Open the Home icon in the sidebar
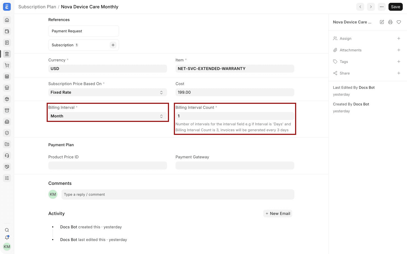407x254 pixels. tap(7, 20)
